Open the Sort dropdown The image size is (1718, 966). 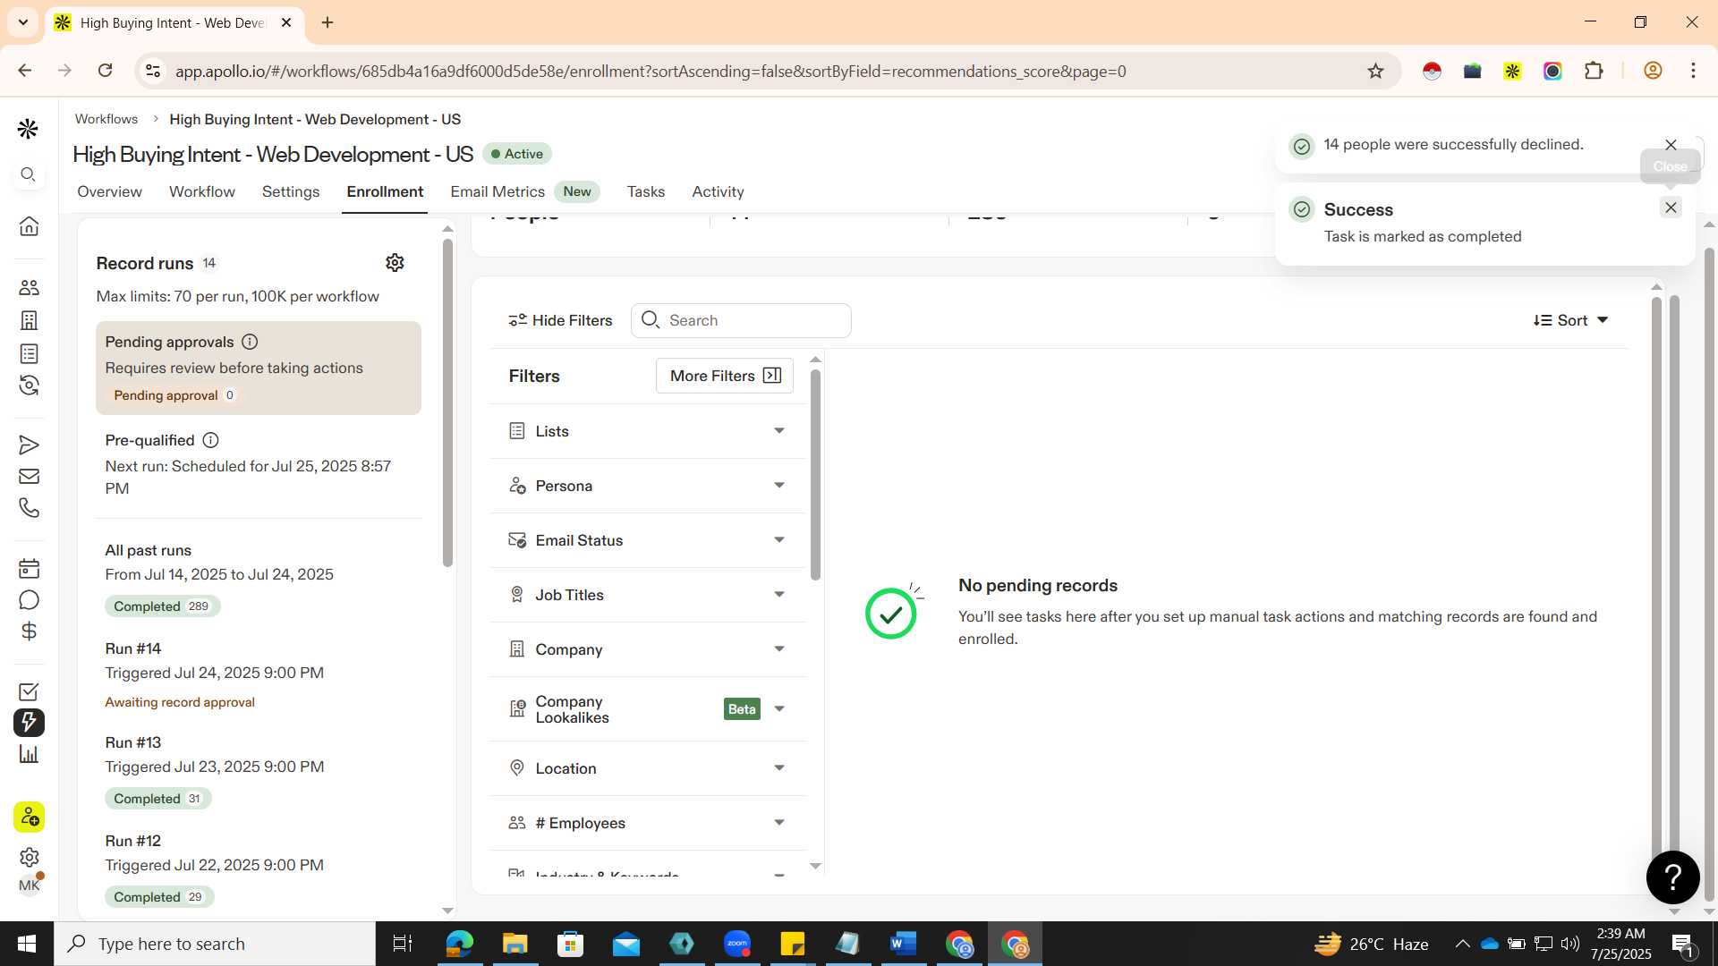pyautogui.click(x=1570, y=320)
